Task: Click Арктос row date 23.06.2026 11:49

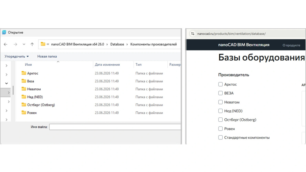Action: click(x=107, y=73)
